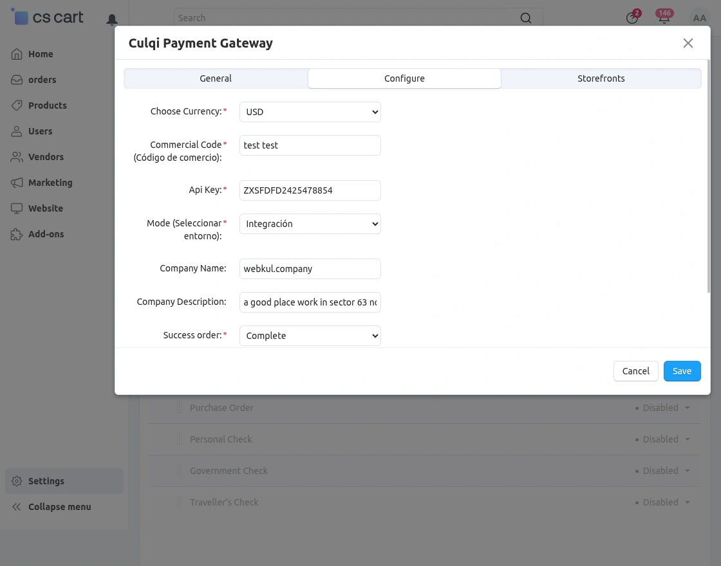Open Products in sidebar
Image resolution: width=721 pixels, height=566 pixels.
[x=48, y=105]
